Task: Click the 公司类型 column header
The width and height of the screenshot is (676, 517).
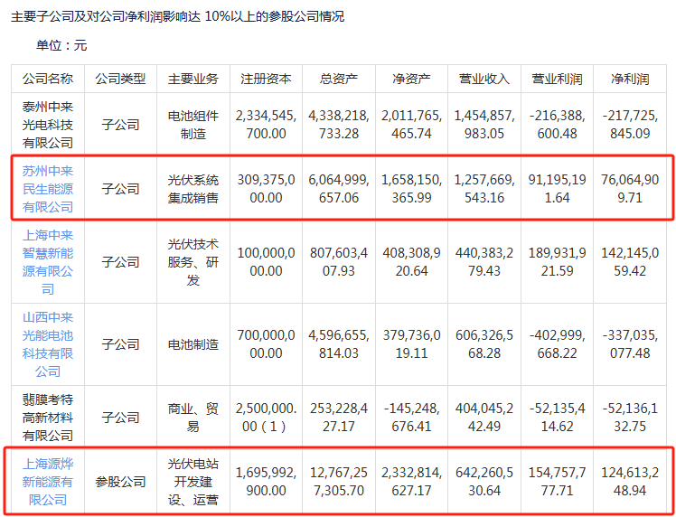Action: coord(121,79)
